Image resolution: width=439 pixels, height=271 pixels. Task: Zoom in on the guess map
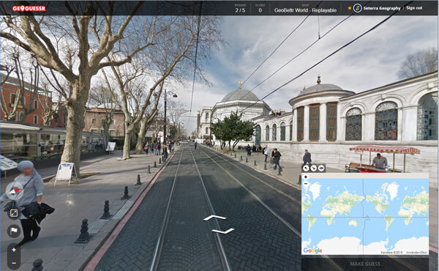(x=306, y=177)
